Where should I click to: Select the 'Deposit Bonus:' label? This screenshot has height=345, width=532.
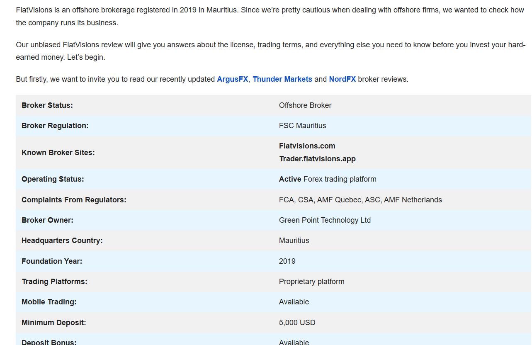click(x=49, y=343)
